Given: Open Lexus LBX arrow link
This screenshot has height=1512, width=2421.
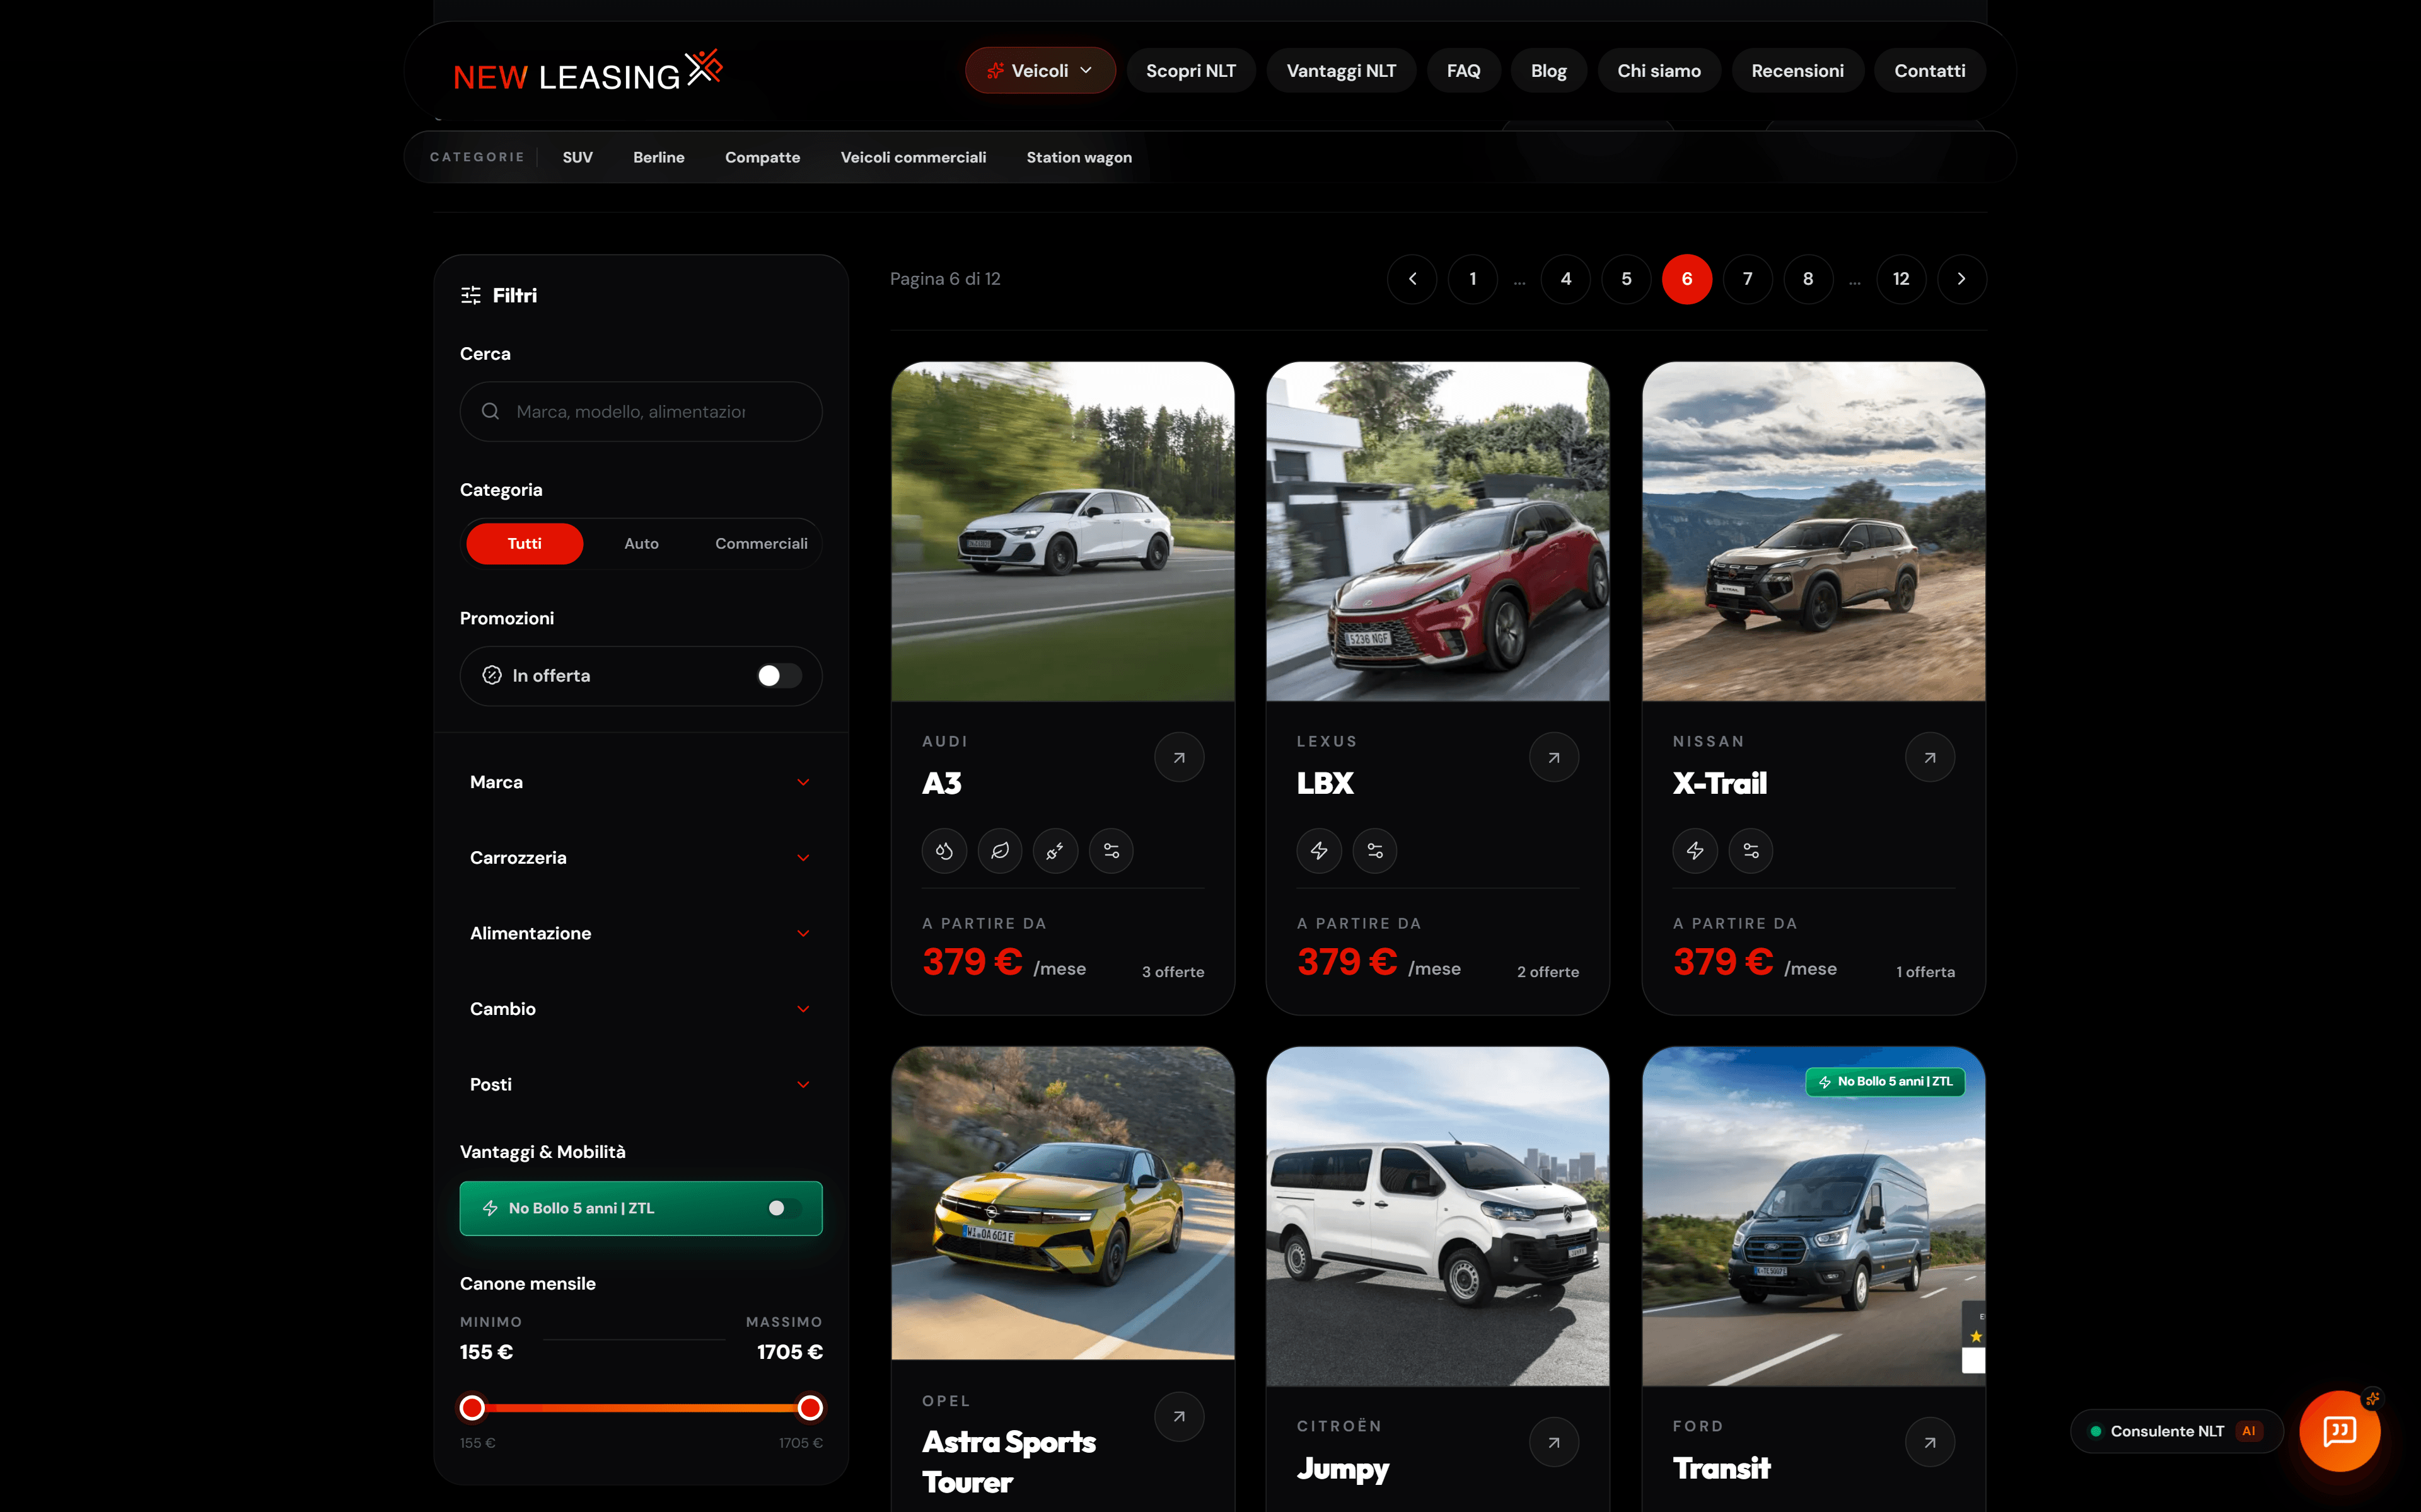Looking at the screenshot, I should (1553, 757).
